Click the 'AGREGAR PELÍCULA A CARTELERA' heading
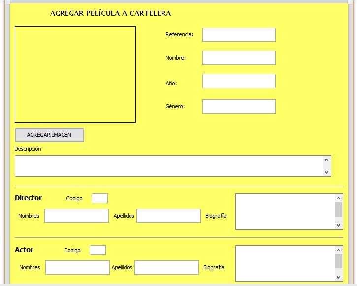Viewport: 357px width, 286px height. pos(111,13)
